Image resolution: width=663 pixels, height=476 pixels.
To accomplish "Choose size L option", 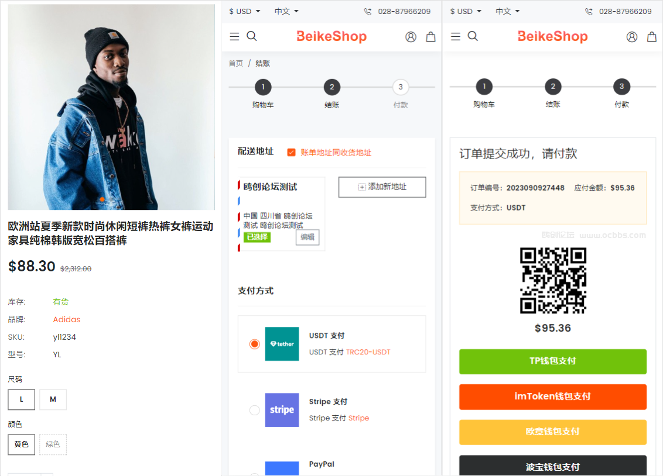I will 22,399.
